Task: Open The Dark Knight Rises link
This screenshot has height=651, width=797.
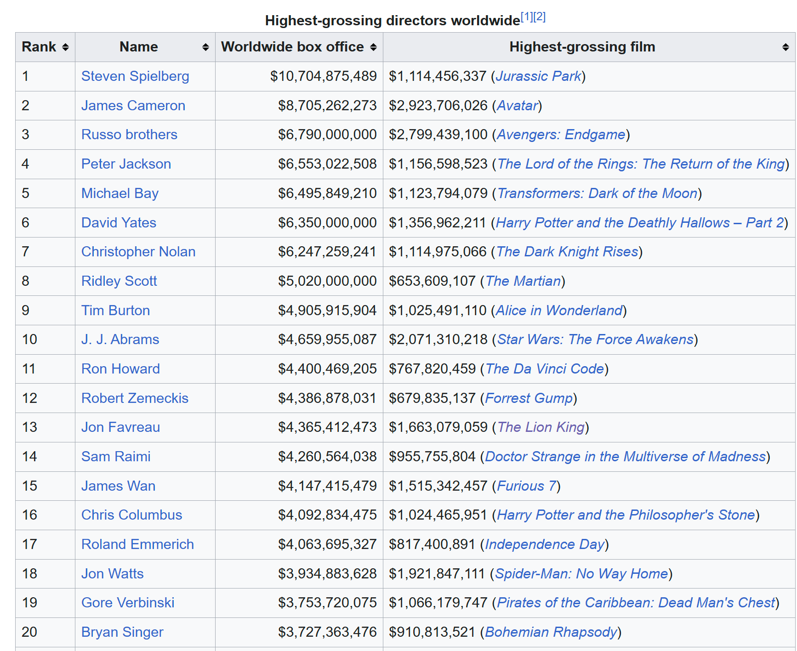Action: (x=568, y=252)
